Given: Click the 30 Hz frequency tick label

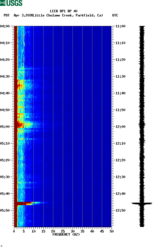Looking at the screenshot, I should pyautogui.click(x=73, y=231).
